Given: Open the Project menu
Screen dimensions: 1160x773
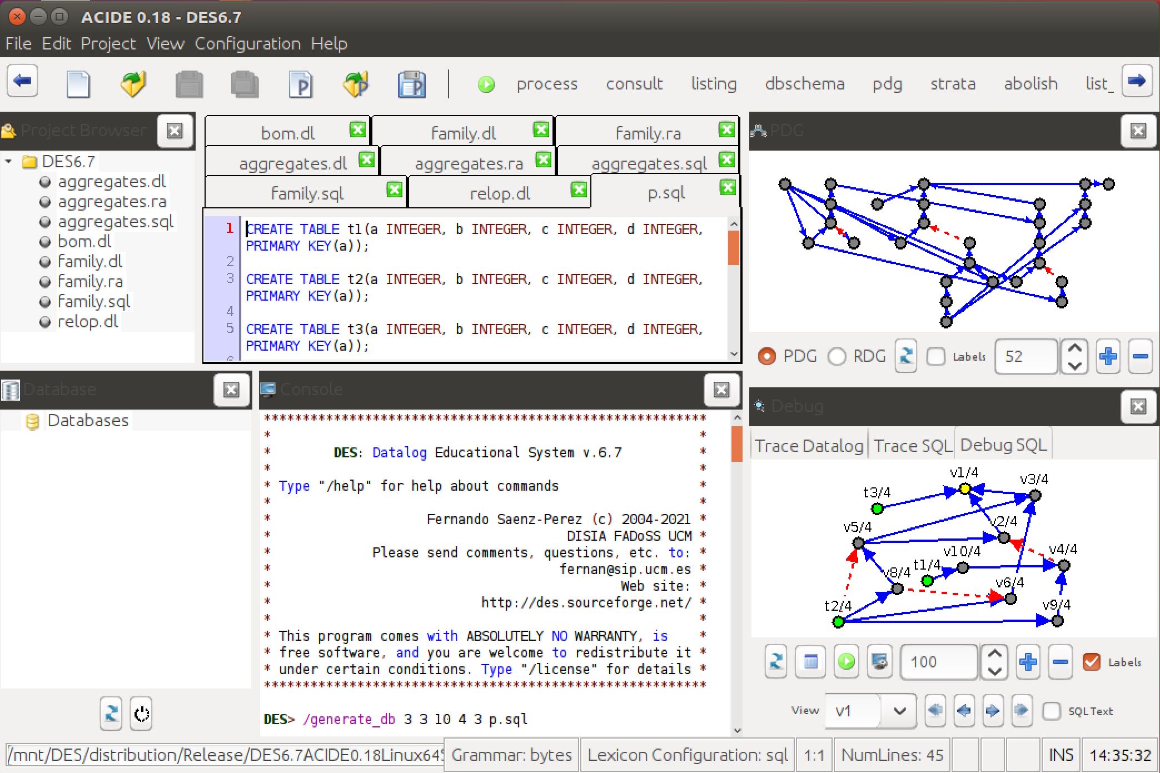Looking at the screenshot, I should [108, 43].
